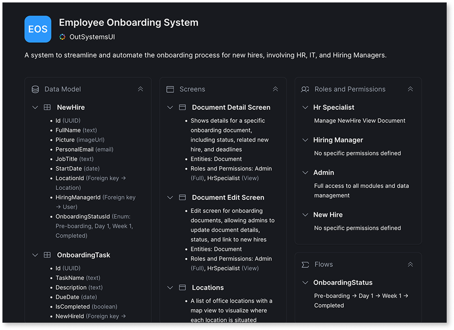Click the Data Model panel title
Viewport: 454px width, 330px height.
coord(63,89)
